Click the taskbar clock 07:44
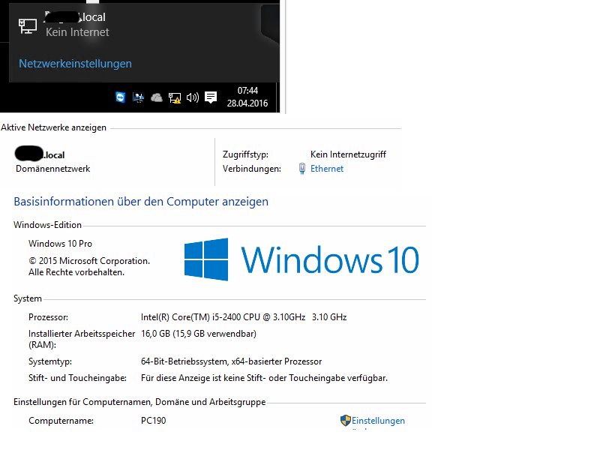The width and height of the screenshot is (600, 450). coord(247,91)
